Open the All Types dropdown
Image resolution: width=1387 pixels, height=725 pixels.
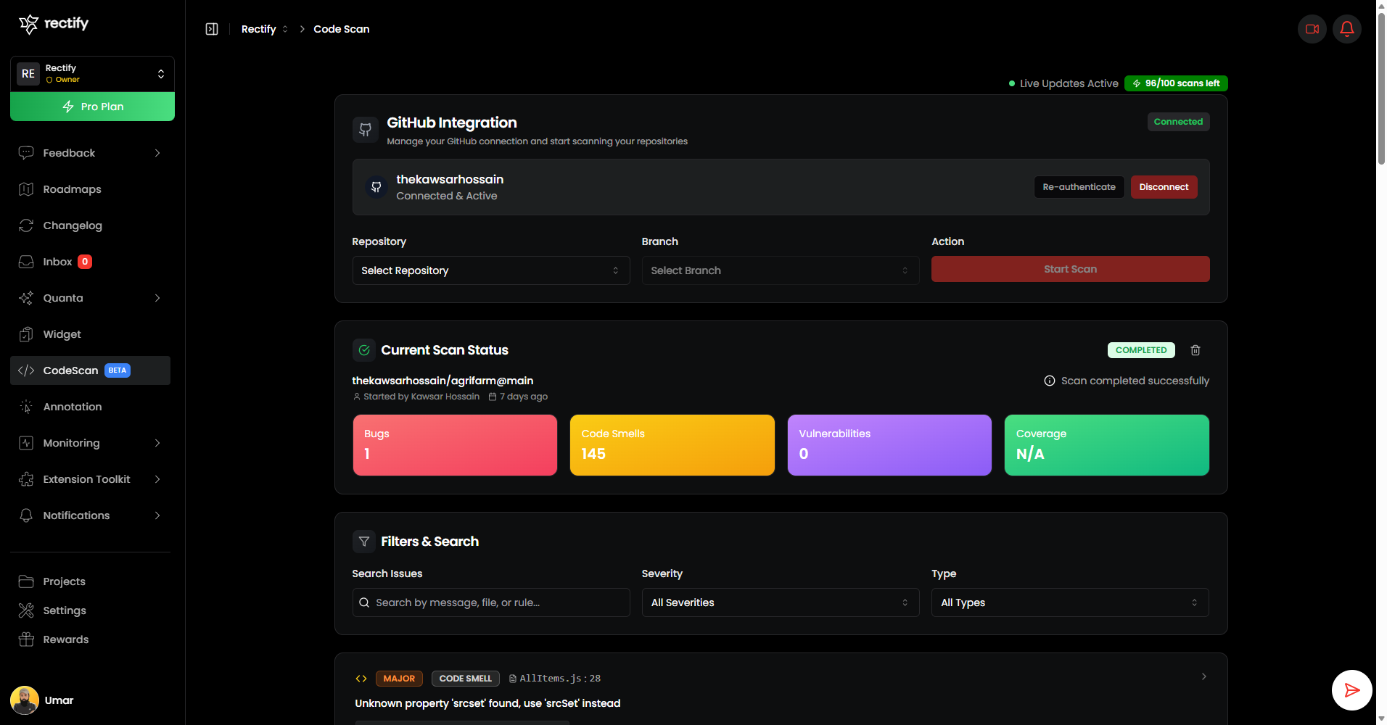coord(1070,602)
